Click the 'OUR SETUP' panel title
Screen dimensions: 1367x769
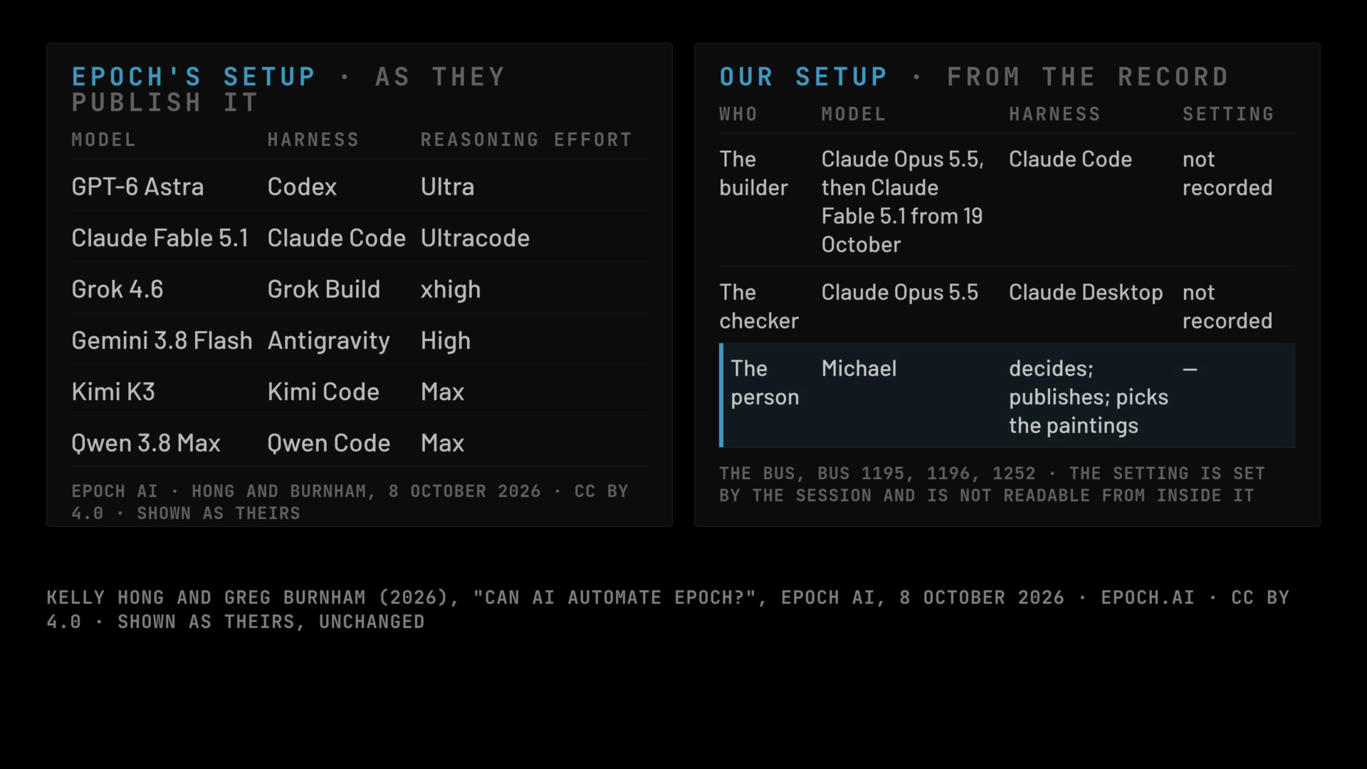click(804, 76)
